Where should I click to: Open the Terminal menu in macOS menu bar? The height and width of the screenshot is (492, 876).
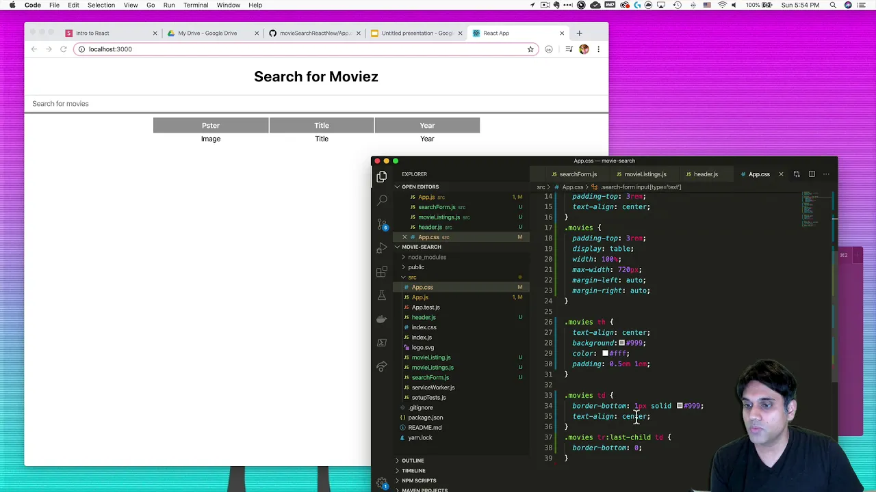pyautogui.click(x=196, y=5)
